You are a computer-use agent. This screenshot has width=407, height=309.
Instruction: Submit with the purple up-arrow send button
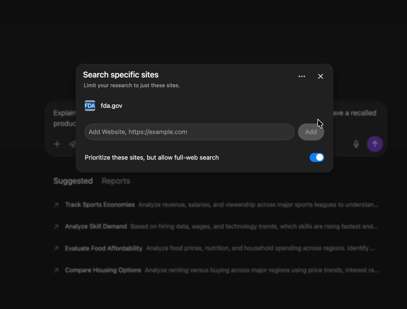point(375,144)
